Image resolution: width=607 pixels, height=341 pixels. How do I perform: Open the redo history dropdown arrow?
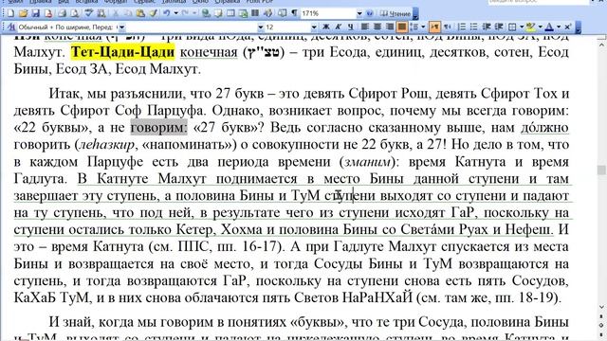(194, 13)
